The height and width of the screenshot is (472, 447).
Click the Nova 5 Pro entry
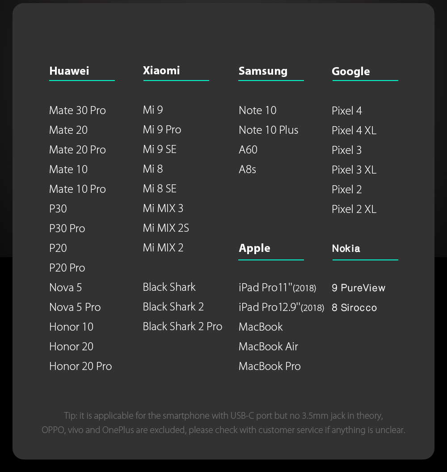pos(75,307)
